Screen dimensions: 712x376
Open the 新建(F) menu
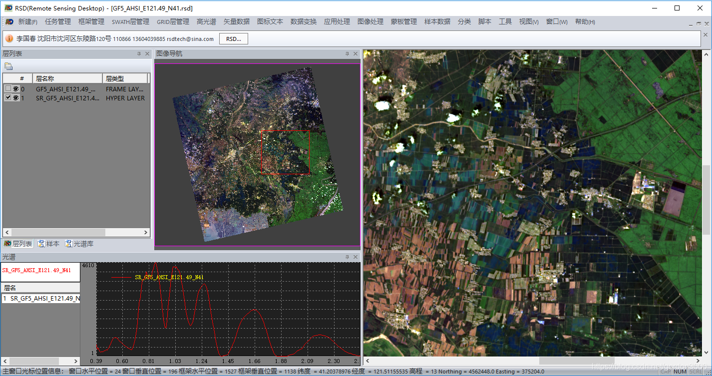[28, 22]
